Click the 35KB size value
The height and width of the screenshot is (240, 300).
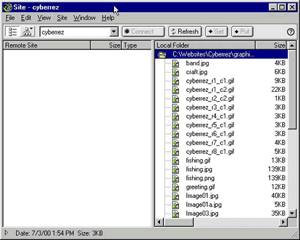tap(278, 213)
